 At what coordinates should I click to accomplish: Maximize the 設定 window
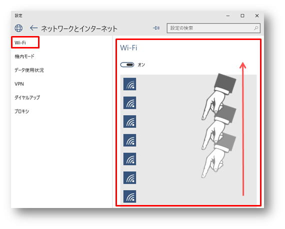pos(242,16)
